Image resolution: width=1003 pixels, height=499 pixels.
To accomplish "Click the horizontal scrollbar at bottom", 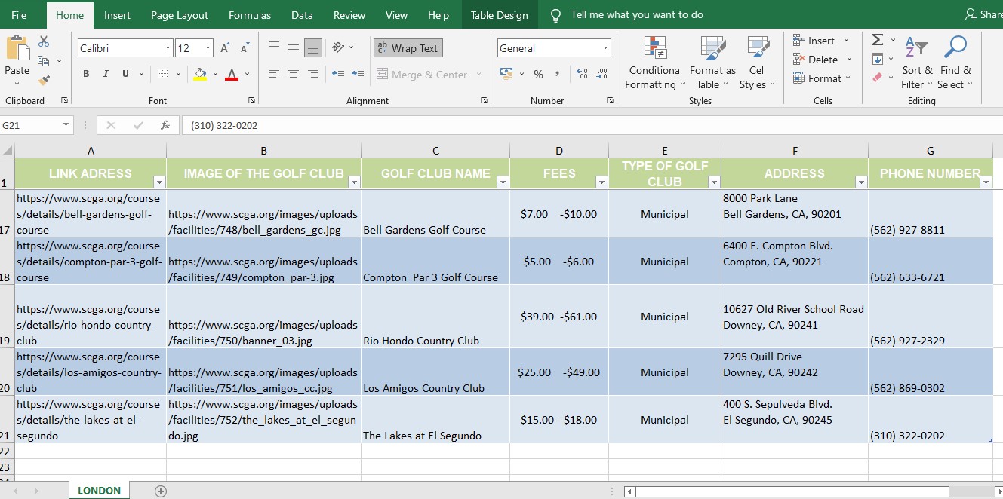I will (x=792, y=491).
